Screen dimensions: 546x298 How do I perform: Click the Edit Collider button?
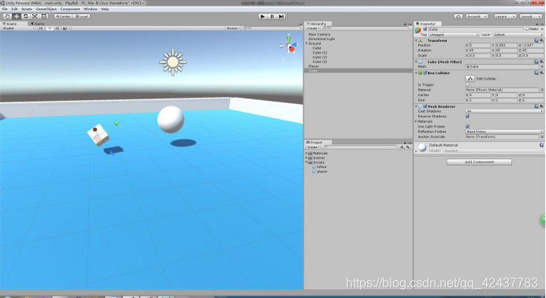tap(470, 79)
